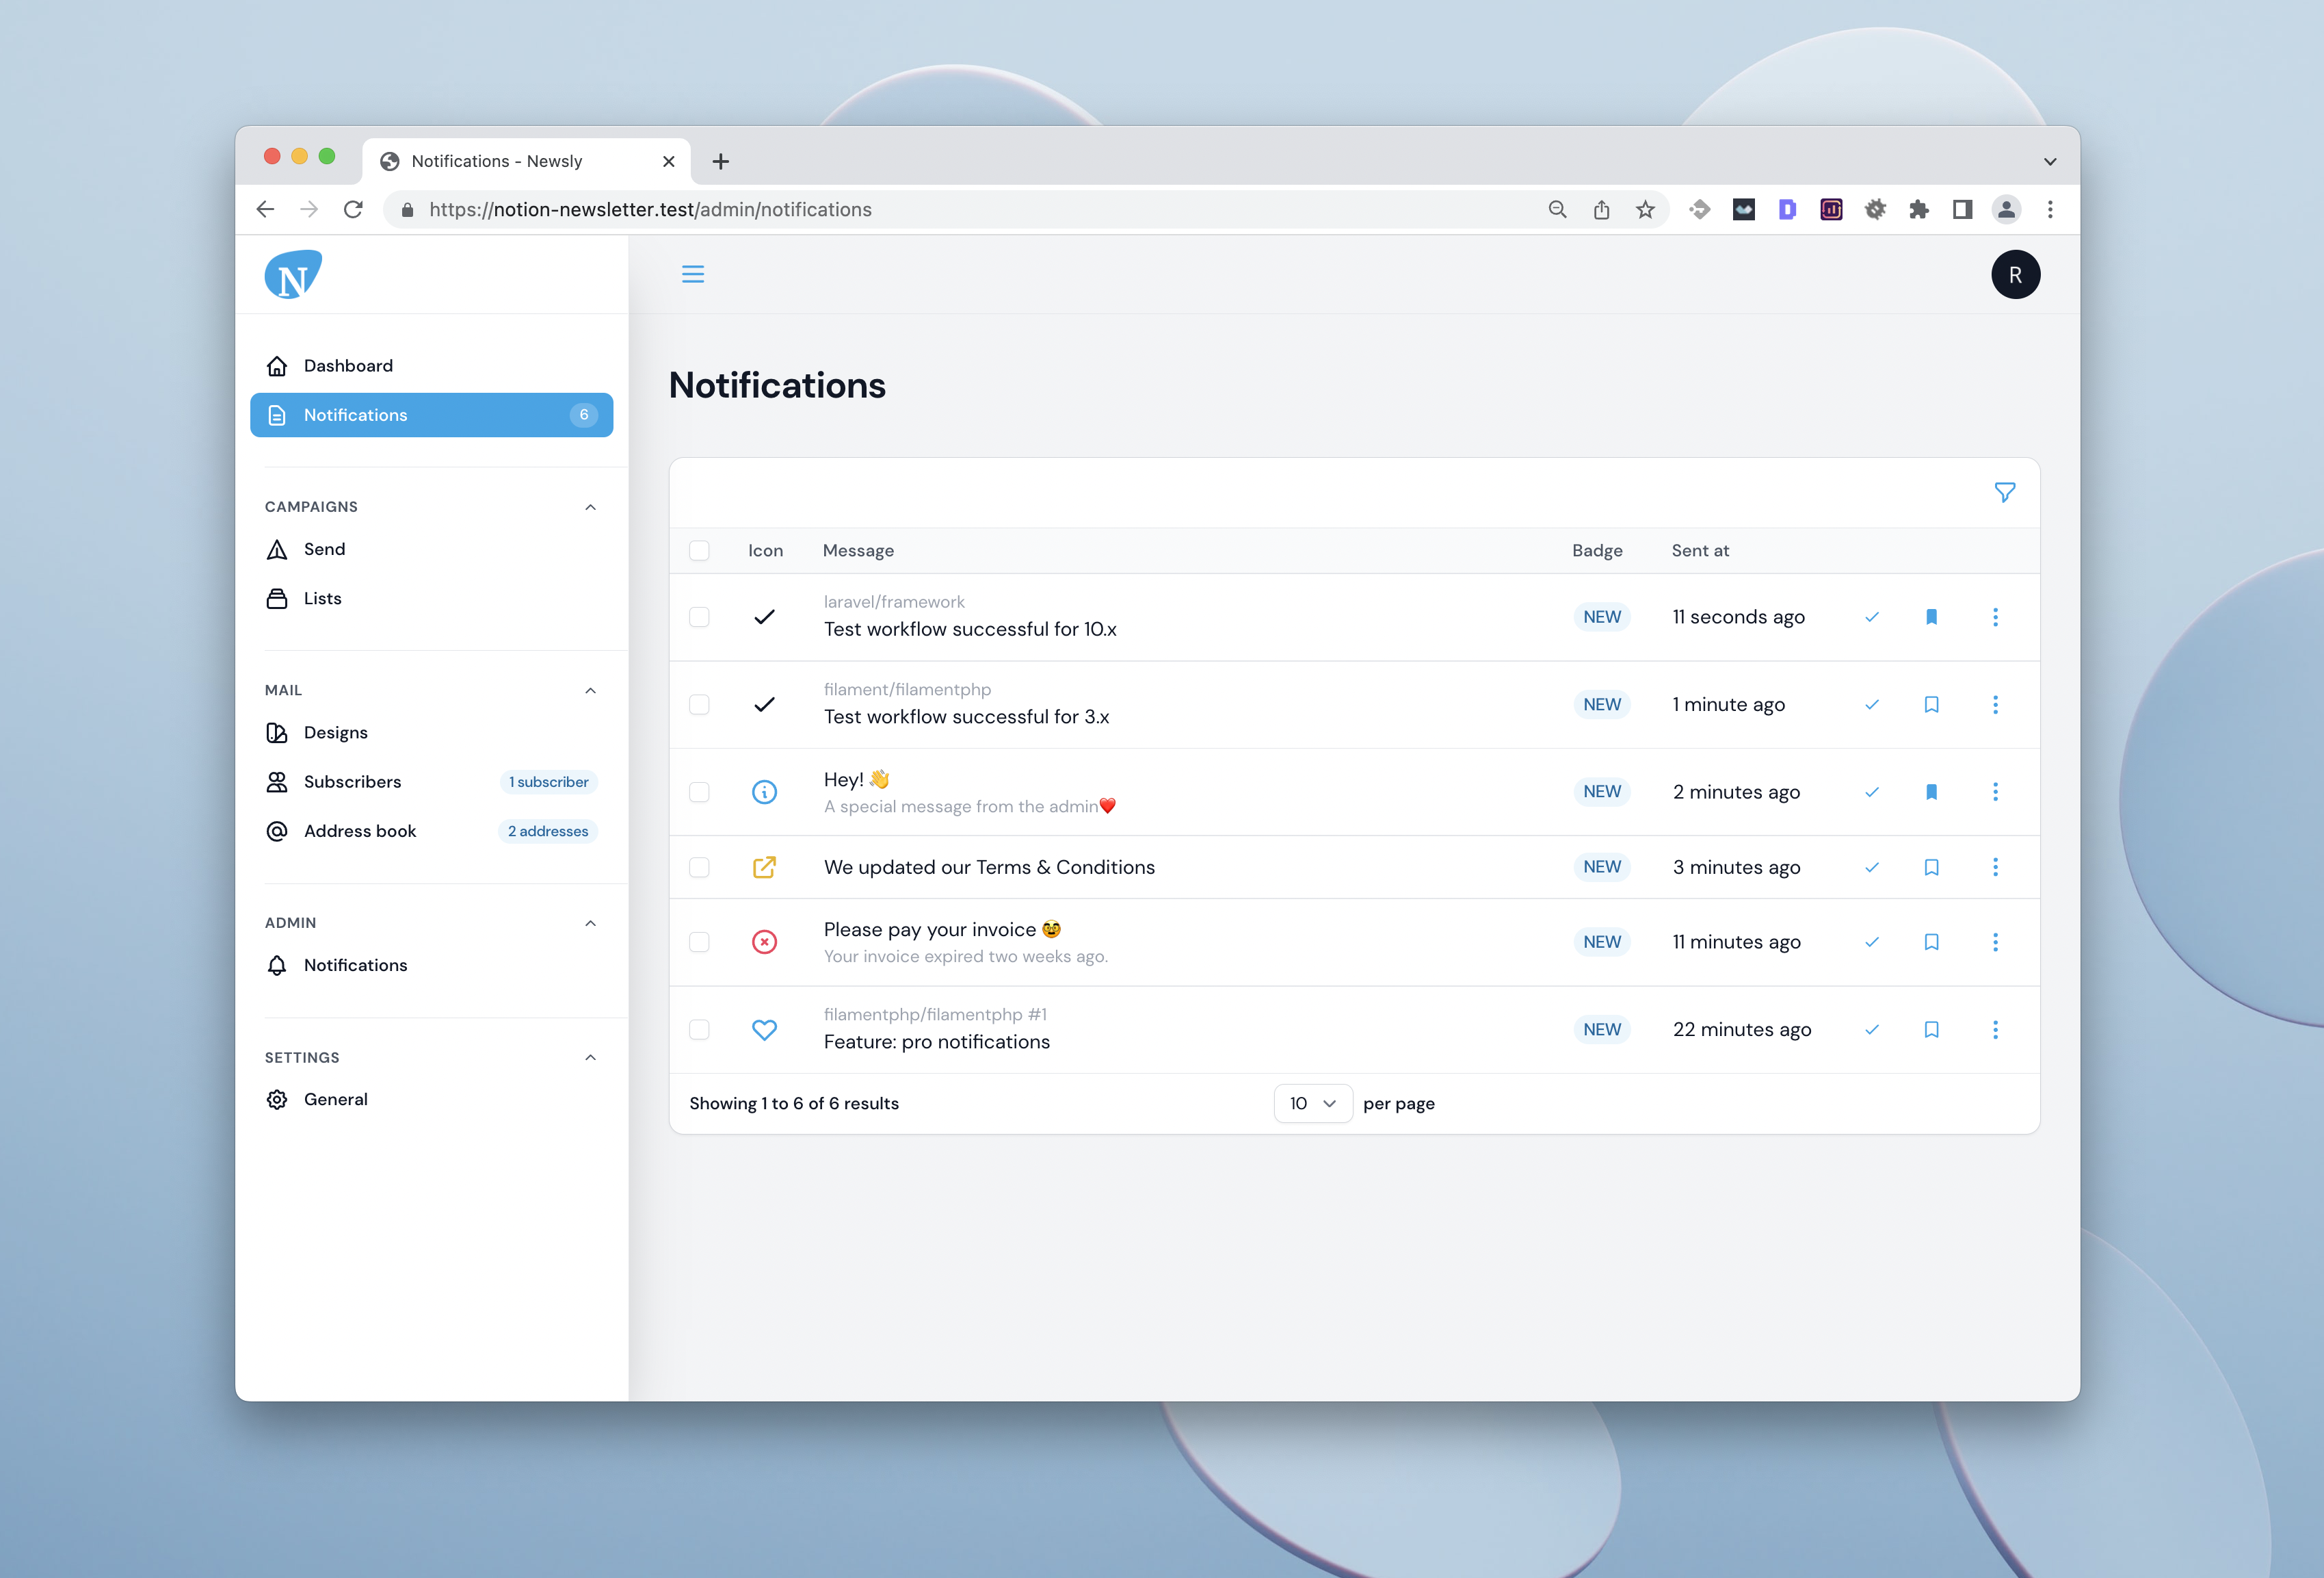Click the info circle icon on Hey! notification
This screenshot has width=2324, height=1578.
763,791
